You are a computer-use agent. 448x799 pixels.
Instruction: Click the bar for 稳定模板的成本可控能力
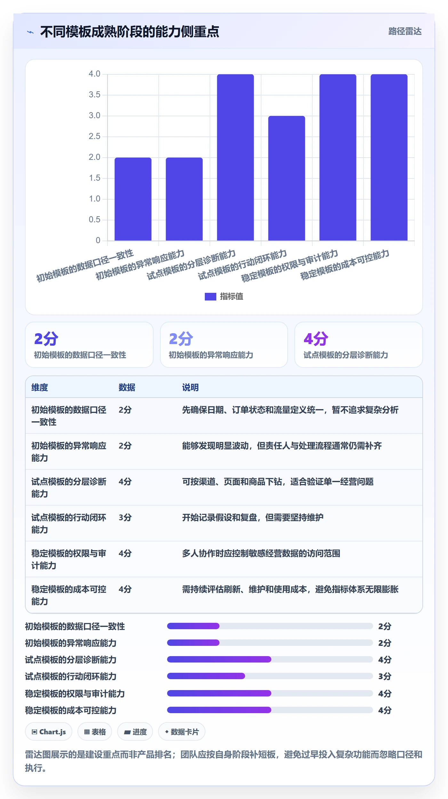389,157
